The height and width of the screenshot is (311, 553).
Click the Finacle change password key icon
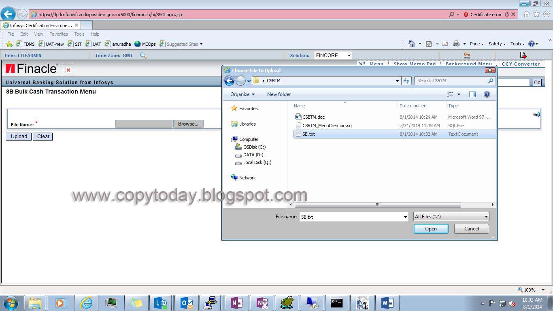467,55
